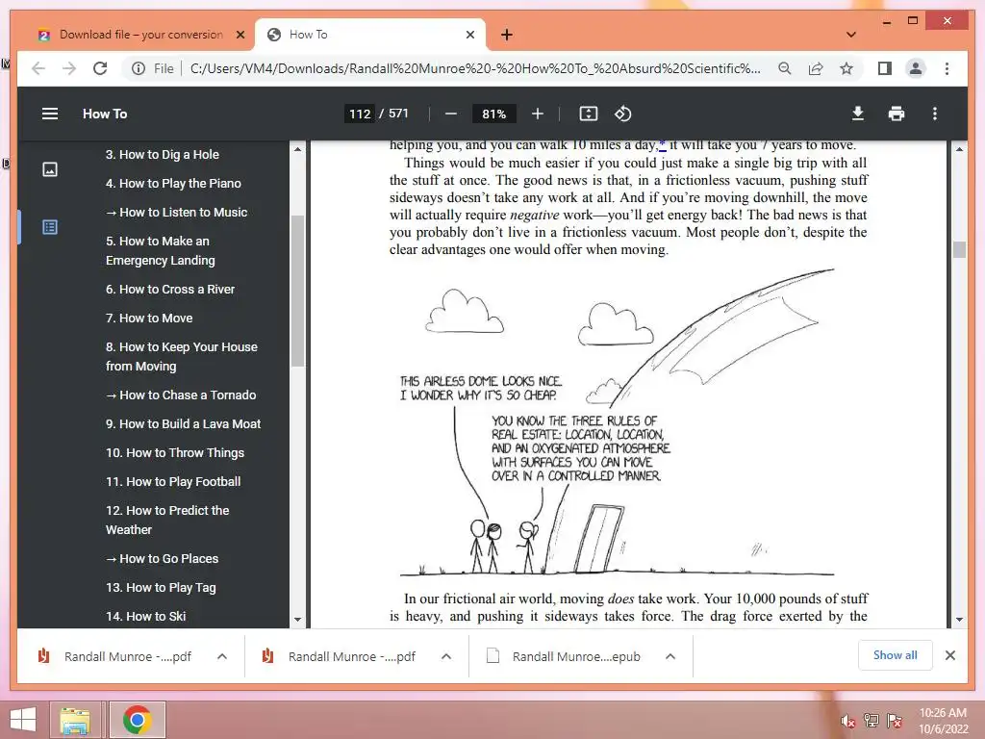This screenshot has width=985, height=739.
Task: Jump to 4. How to Play the Piano
Action: coord(173,184)
